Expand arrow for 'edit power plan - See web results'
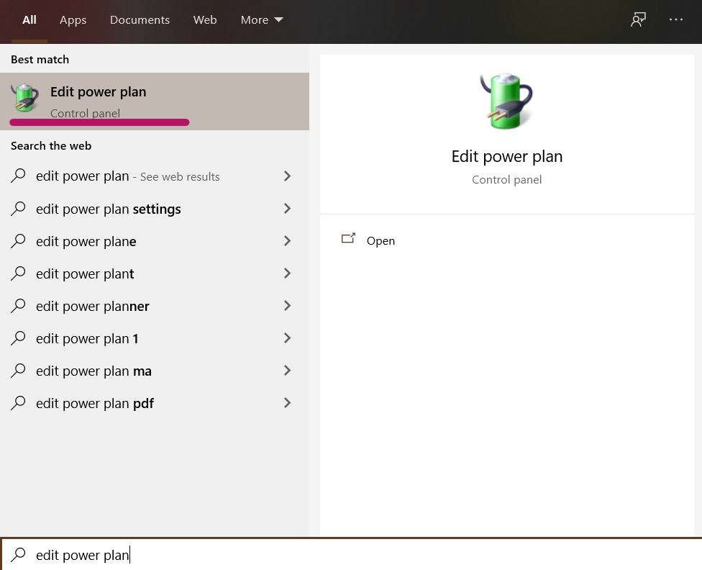Image resolution: width=702 pixels, height=570 pixels. tap(288, 176)
